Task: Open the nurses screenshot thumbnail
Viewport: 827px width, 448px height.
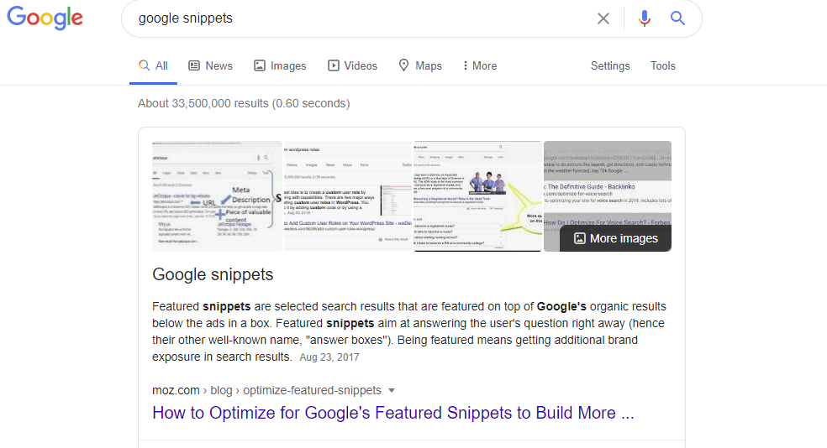Action: point(477,195)
